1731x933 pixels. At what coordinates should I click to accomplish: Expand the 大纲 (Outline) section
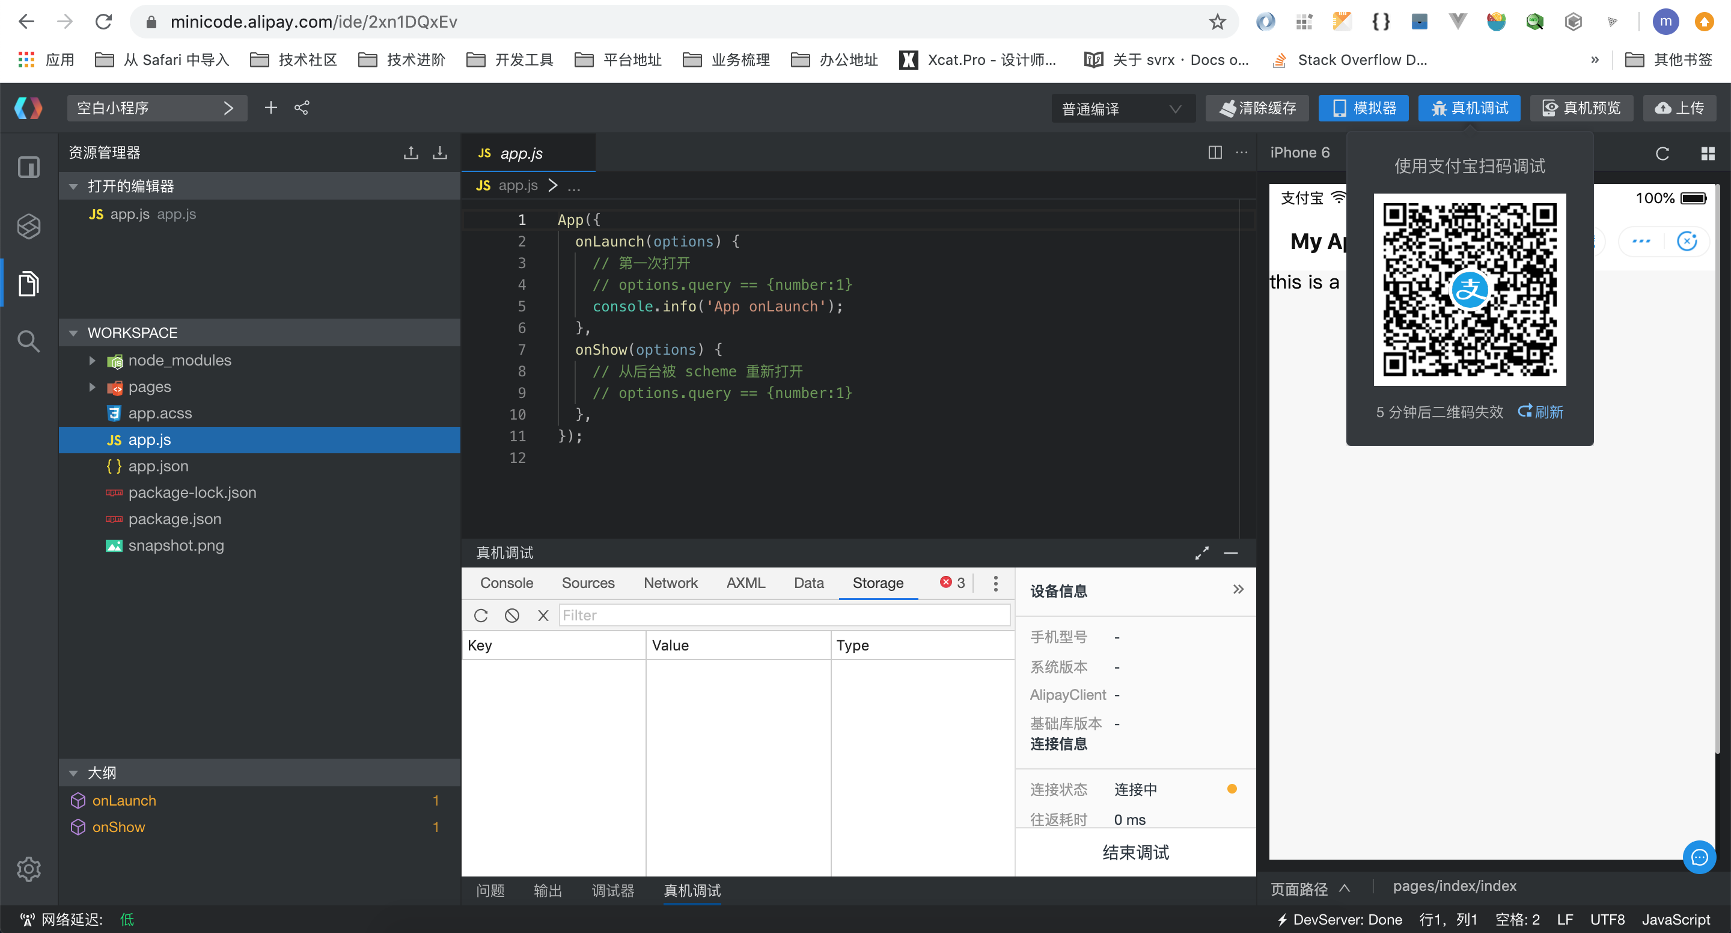coord(73,772)
